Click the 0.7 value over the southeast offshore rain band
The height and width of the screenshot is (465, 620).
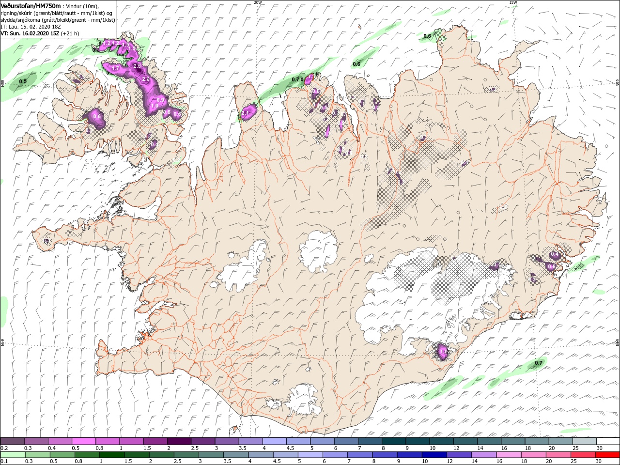click(539, 363)
